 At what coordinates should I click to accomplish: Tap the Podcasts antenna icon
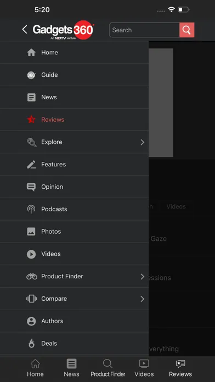(x=31, y=209)
